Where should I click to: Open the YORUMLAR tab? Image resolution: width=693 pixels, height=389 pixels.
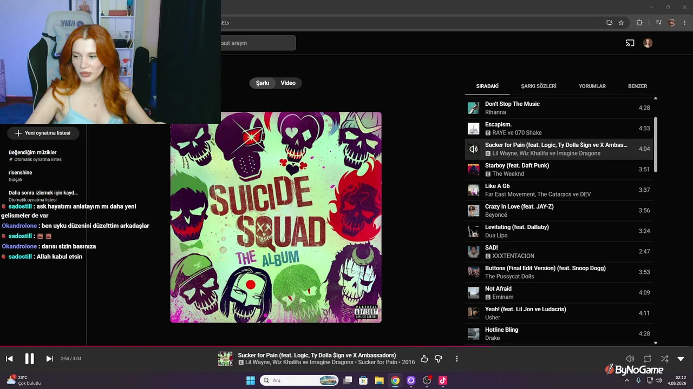click(592, 86)
